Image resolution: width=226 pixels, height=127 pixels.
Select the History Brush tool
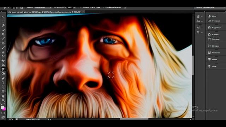coord(3,56)
